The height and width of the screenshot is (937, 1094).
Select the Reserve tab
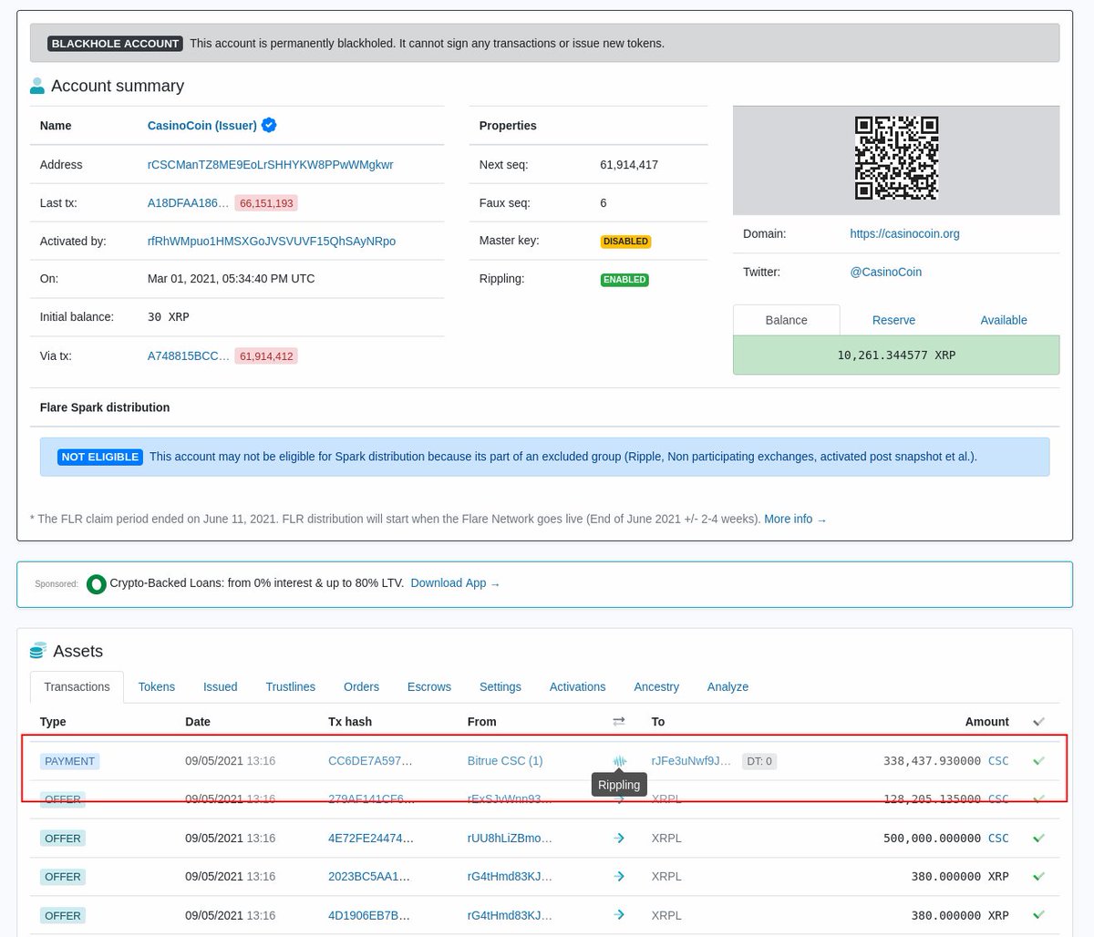coord(893,320)
